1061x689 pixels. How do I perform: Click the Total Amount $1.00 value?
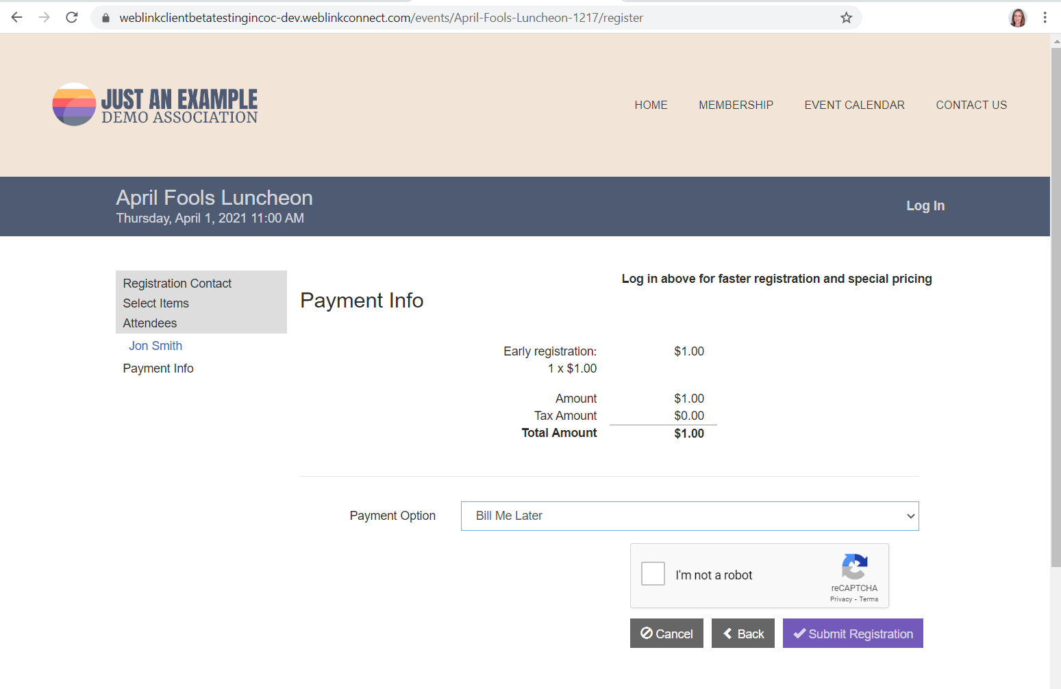[x=689, y=434]
